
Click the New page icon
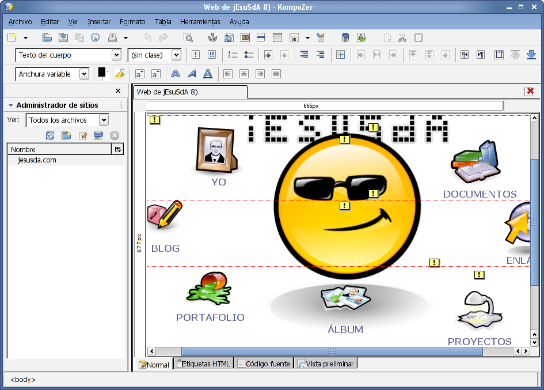coord(12,37)
